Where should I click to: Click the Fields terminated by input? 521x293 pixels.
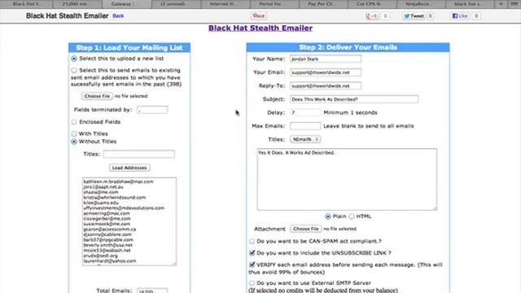tap(152, 110)
